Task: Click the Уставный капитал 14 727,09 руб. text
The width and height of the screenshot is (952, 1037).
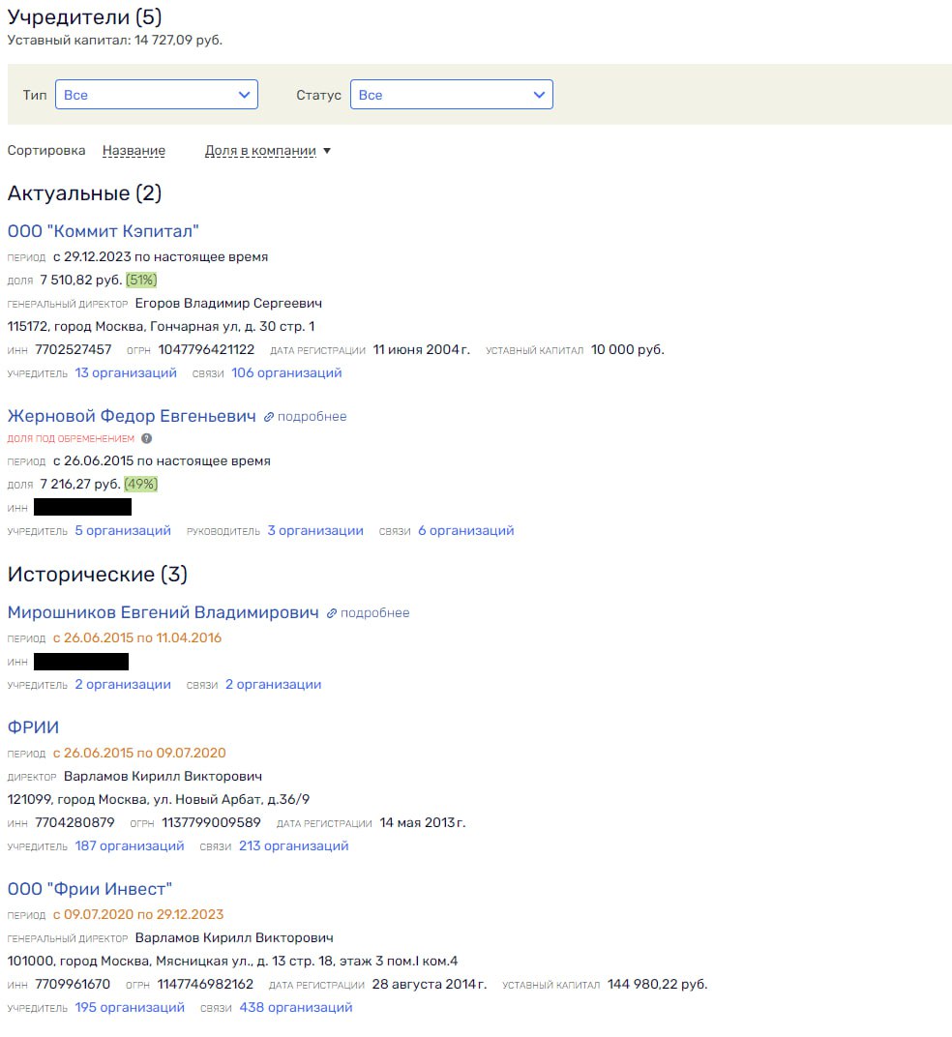Action: pos(114,41)
